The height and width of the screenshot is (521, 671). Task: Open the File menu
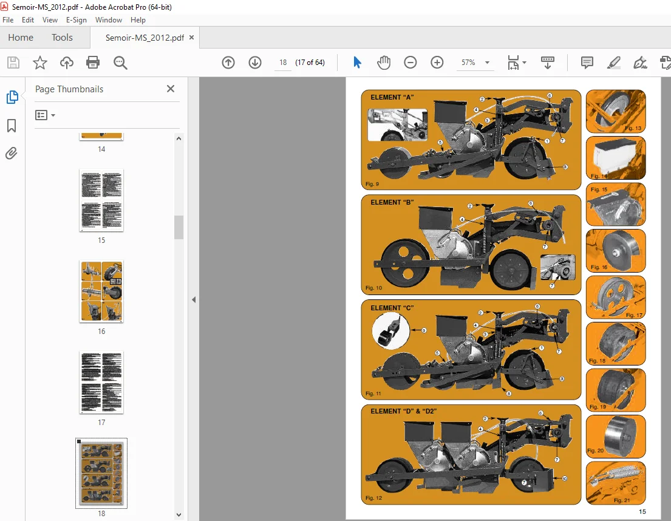coord(8,19)
